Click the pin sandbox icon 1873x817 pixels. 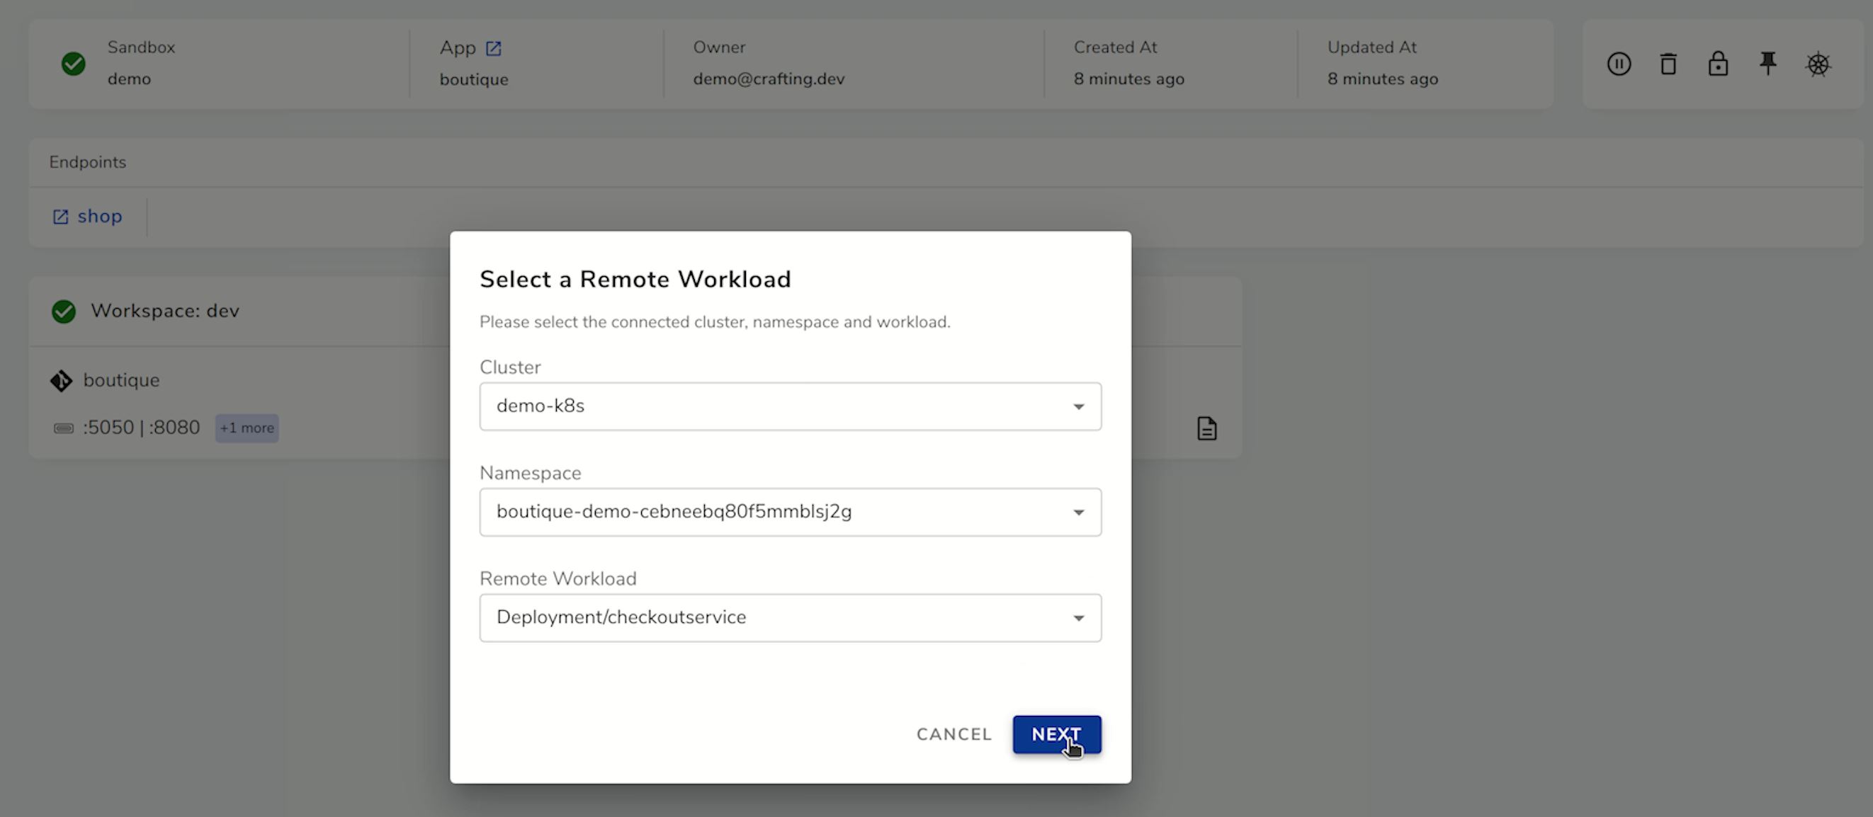(1768, 63)
